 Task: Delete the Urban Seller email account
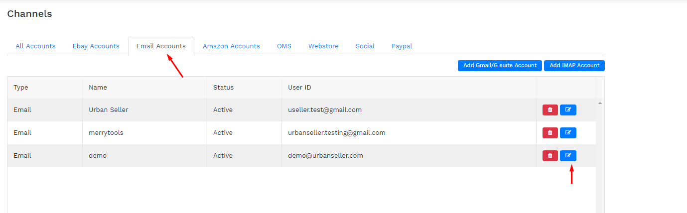(550, 110)
